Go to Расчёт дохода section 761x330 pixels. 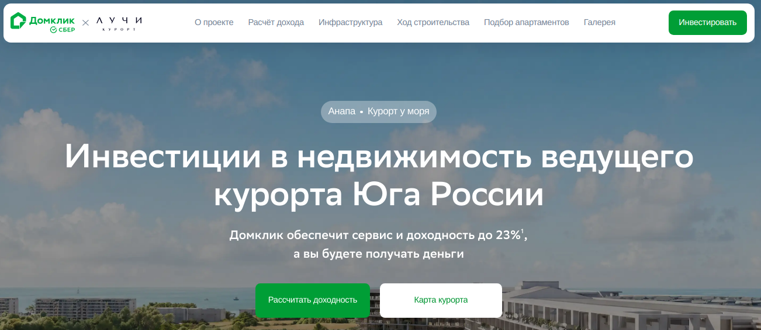click(276, 22)
